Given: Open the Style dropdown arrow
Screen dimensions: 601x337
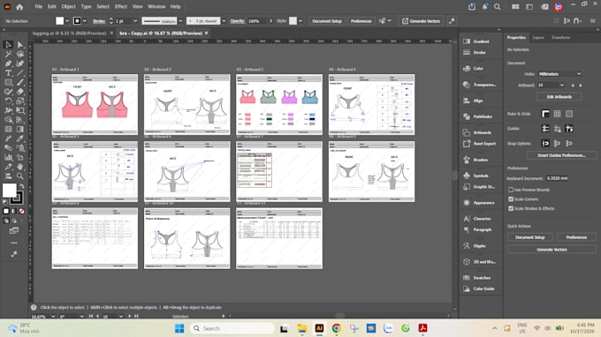Looking at the screenshot, I should click(300, 21).
